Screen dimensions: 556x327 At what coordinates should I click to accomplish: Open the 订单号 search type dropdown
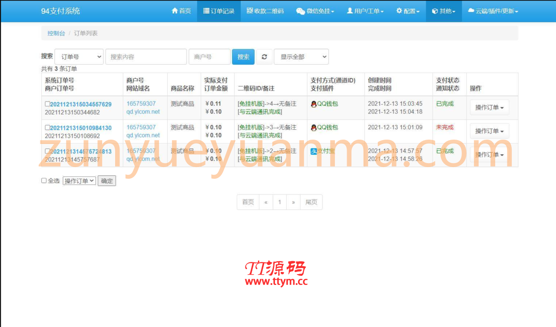coord(79,57)
